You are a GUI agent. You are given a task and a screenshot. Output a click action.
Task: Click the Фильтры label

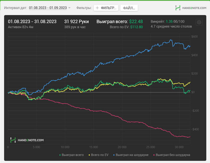[x=84, y=8]
